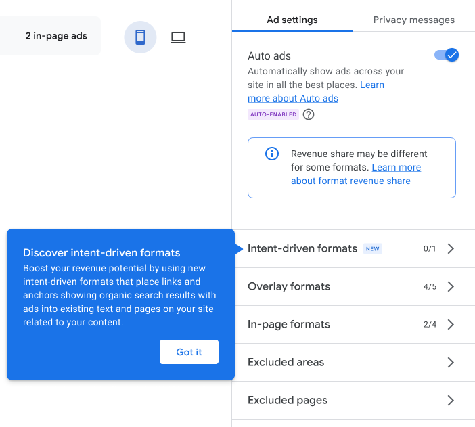Click the help question mark icon
Screen dimensions: 475x427
pyautogui.click(x=309, y=114)
